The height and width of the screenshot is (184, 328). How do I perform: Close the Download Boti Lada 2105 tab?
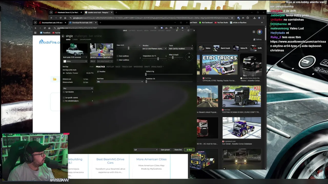tap(65, 22)
